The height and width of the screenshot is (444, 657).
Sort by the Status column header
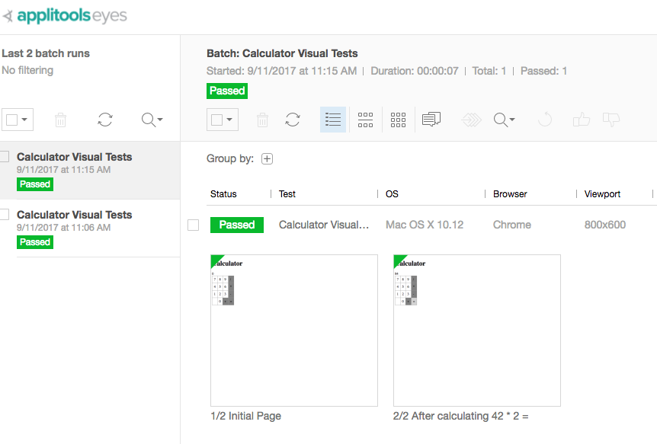[224, 194]
